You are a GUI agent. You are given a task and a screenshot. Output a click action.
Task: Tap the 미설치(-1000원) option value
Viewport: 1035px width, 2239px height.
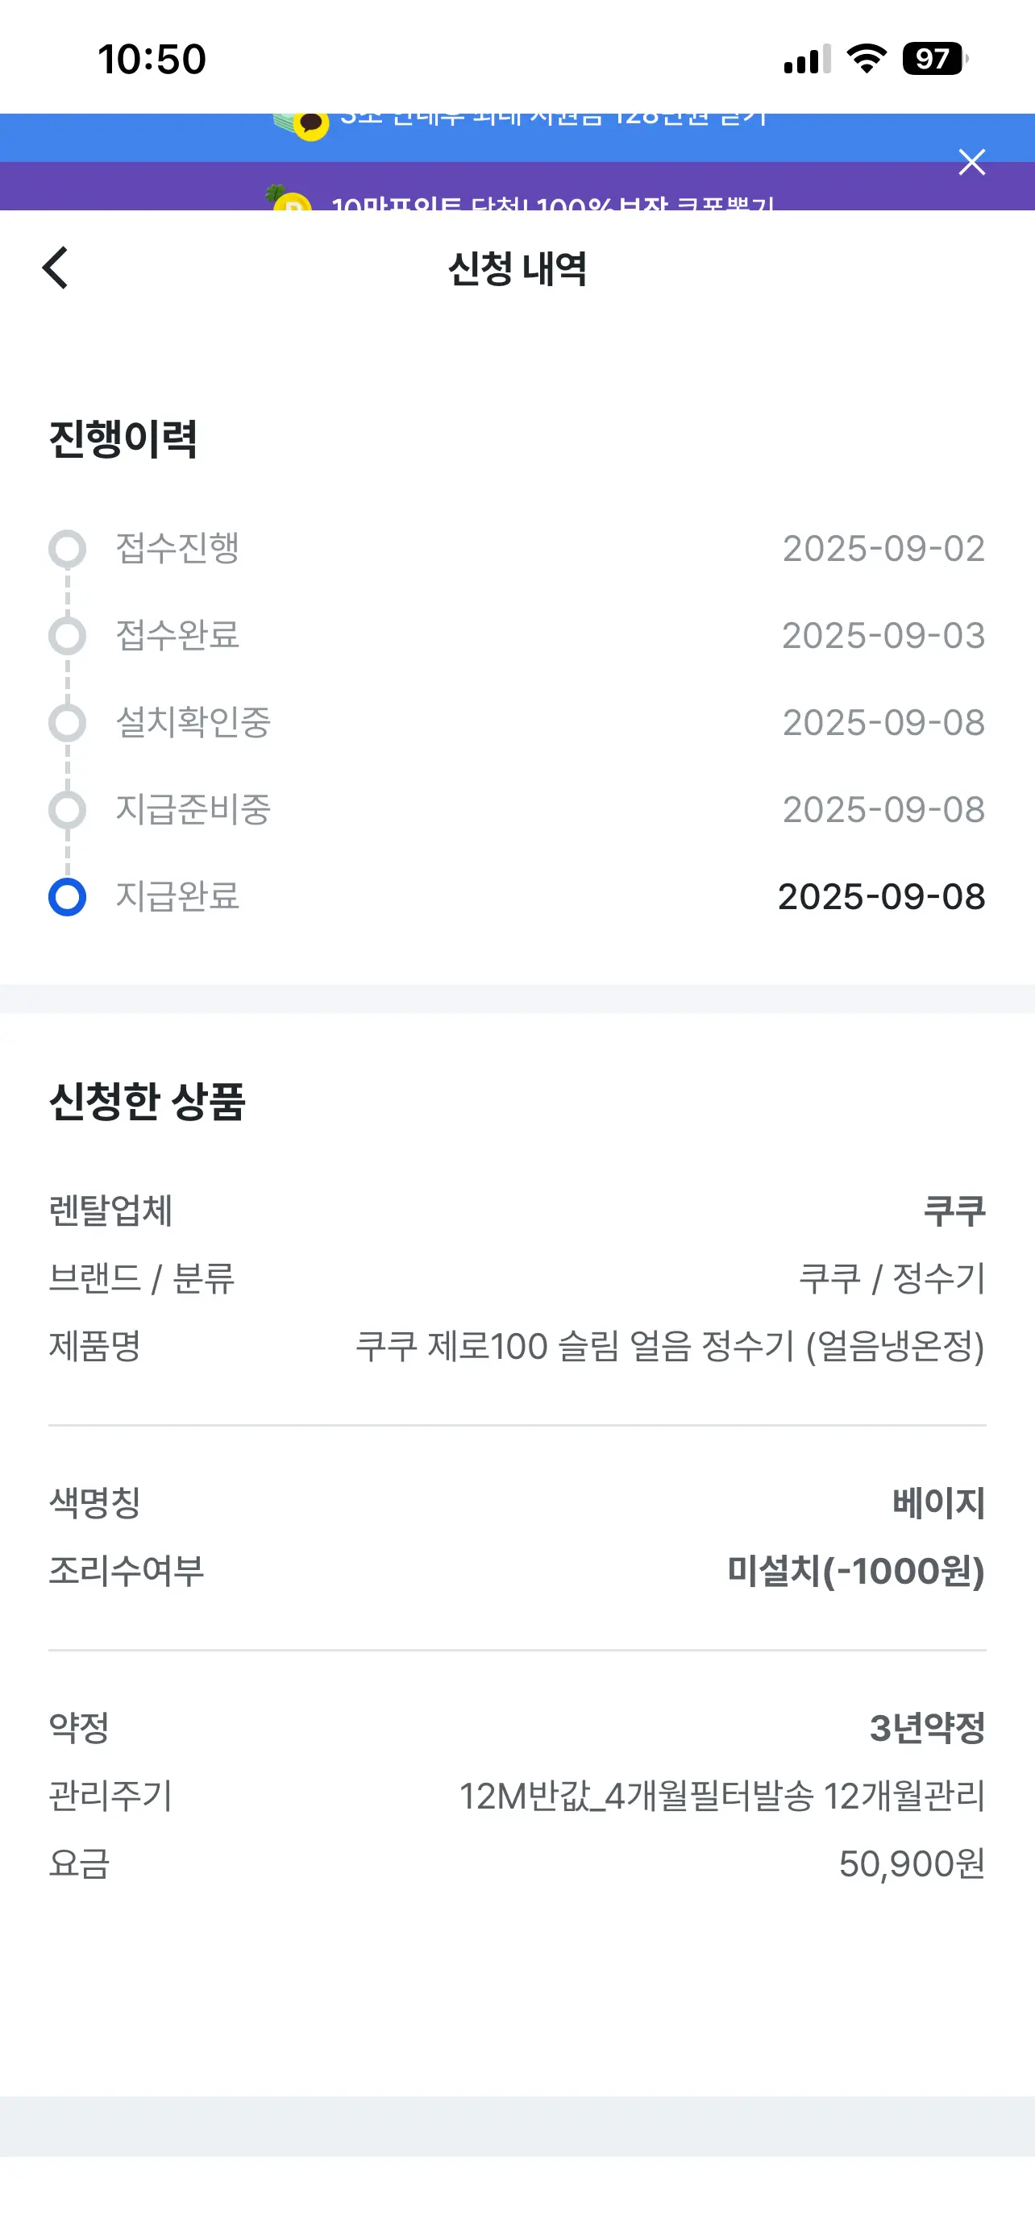click(855, 1571)
